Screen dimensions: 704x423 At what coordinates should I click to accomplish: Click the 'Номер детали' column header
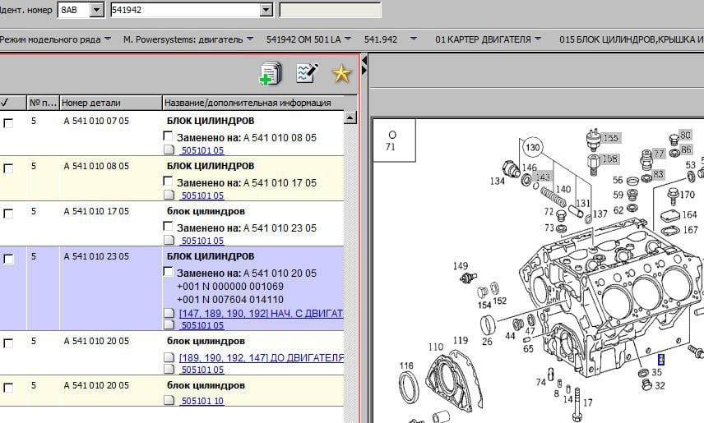tap(92, 103)
